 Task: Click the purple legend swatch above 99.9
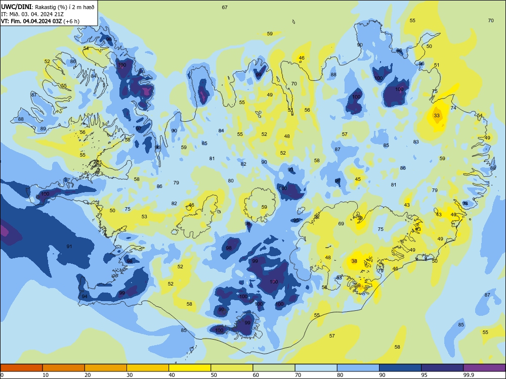484,368
